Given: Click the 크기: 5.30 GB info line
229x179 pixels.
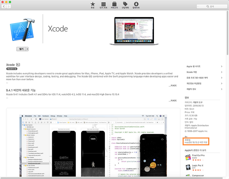Looking at the screenshot, I should 191,116.
